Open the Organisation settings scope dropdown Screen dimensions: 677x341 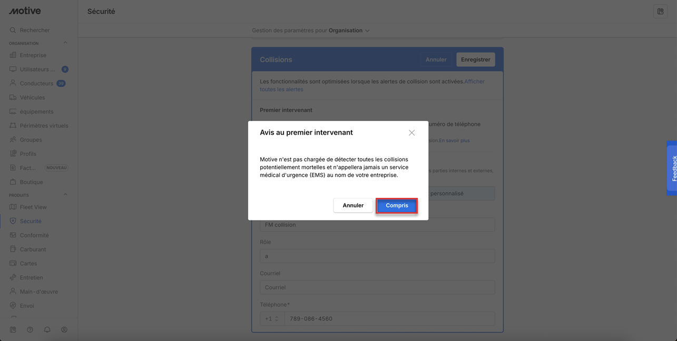click(x=349, y=31)
